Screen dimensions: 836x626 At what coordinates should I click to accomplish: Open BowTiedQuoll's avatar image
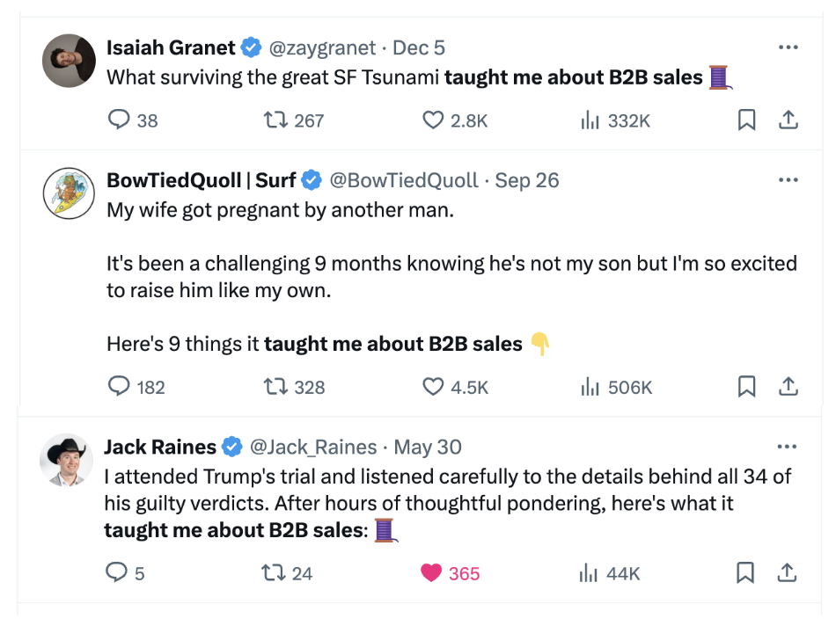coord(69,193)
